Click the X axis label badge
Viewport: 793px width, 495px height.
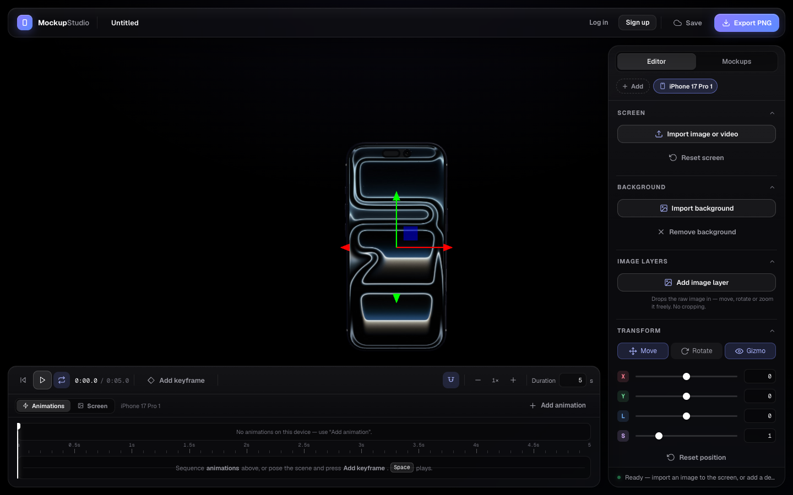pyautogui.click(x=623, y=376)
